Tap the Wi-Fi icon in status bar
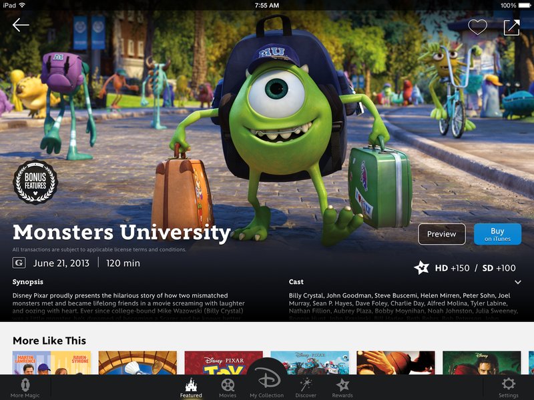Viewport: 534px width, 400px height. pos(22,5)
